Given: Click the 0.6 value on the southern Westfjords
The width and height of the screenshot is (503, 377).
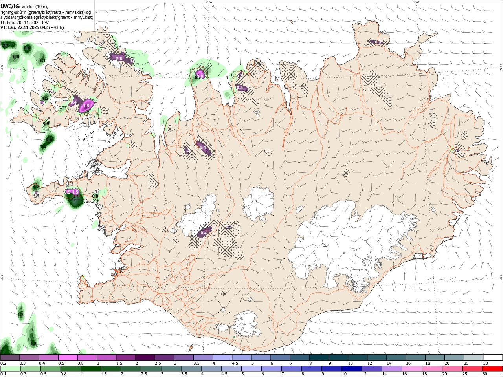Looking at the screenshot, I should click(x=46, y=123).
